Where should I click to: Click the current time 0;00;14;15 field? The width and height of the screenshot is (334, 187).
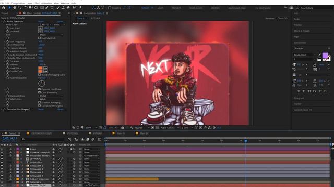10,138
